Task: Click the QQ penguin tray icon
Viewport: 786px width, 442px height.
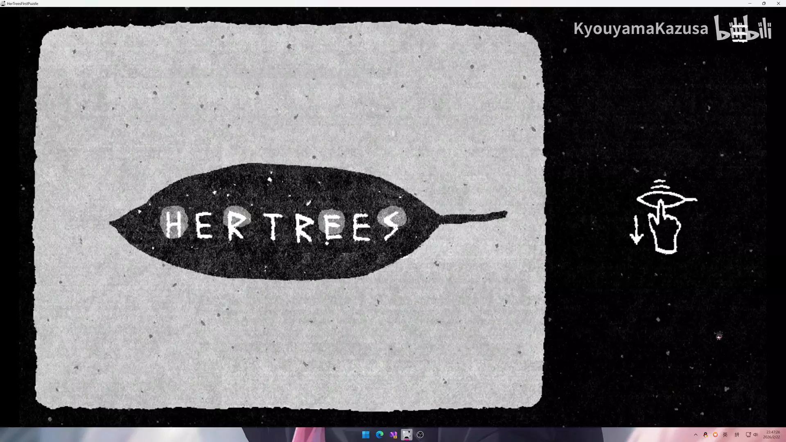Action: point(705,435)
